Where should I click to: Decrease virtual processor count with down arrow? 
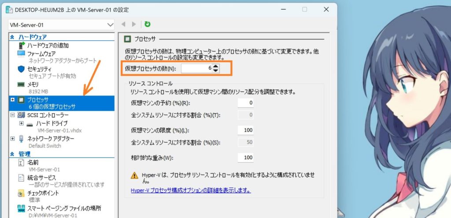[215, 71]
